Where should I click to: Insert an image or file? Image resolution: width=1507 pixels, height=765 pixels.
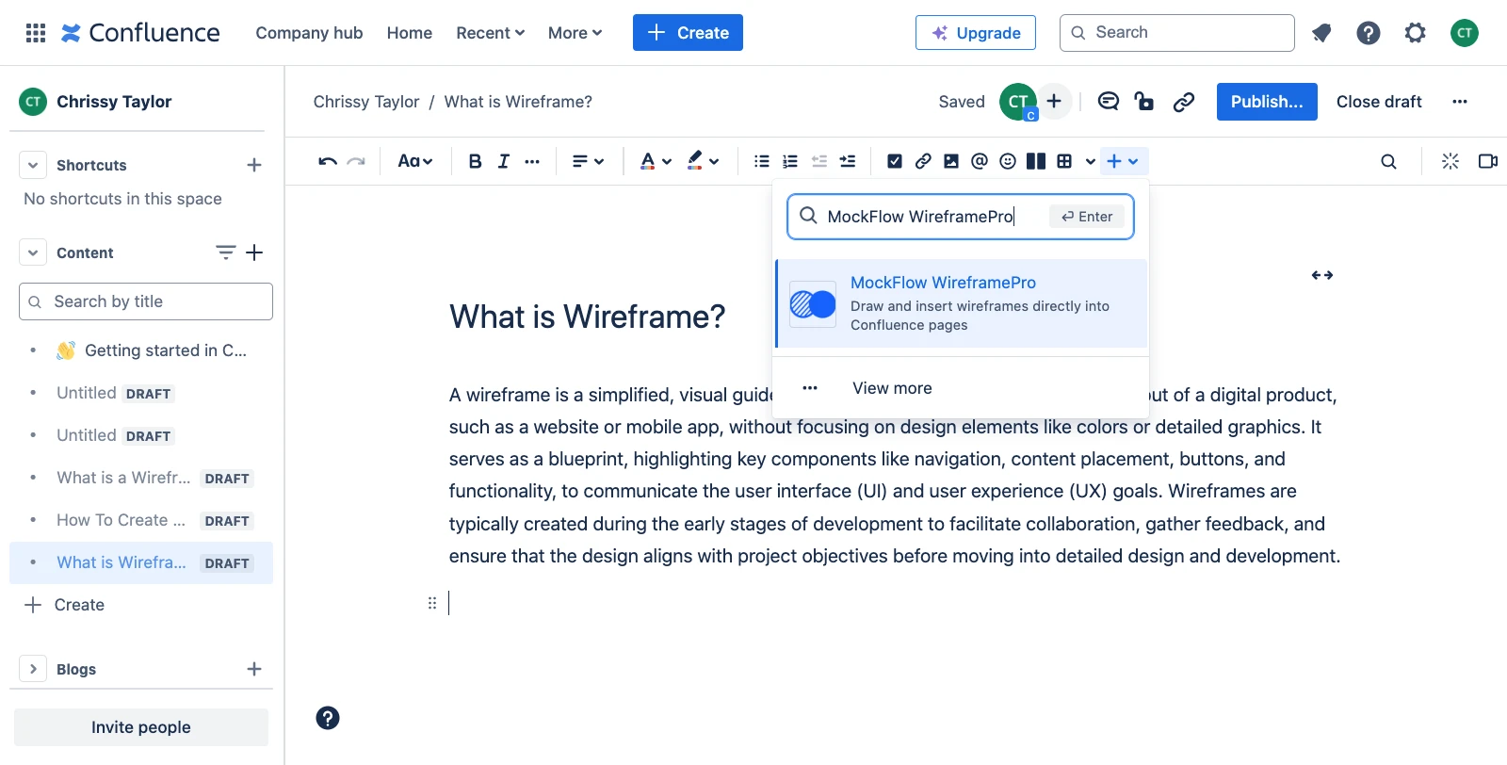click(x=951, y=161)
